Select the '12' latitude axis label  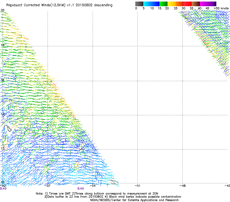pos(2,148)
